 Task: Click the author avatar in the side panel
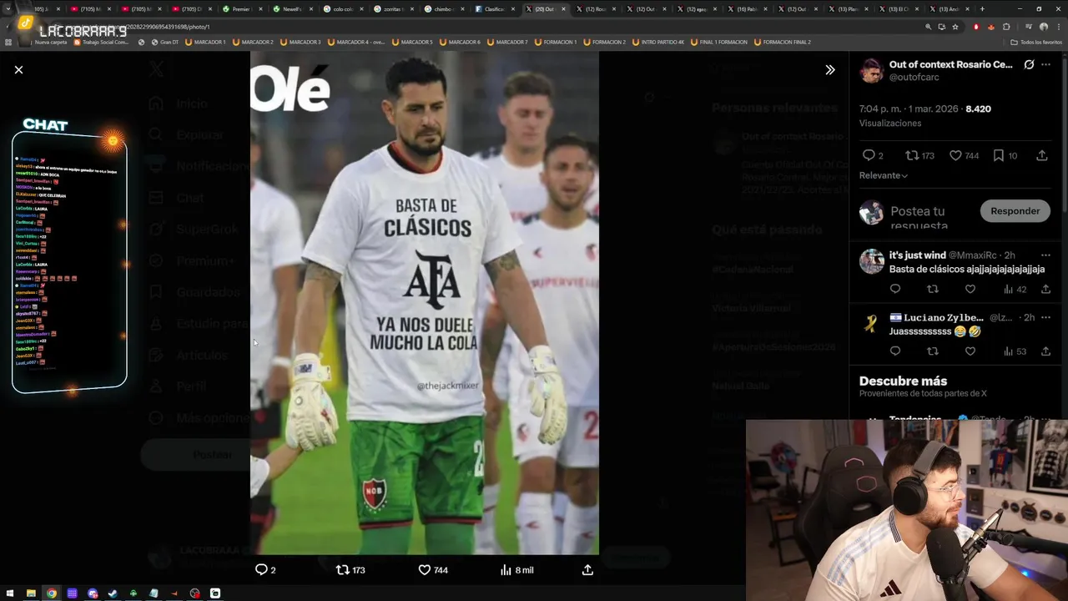coord(871,70)
